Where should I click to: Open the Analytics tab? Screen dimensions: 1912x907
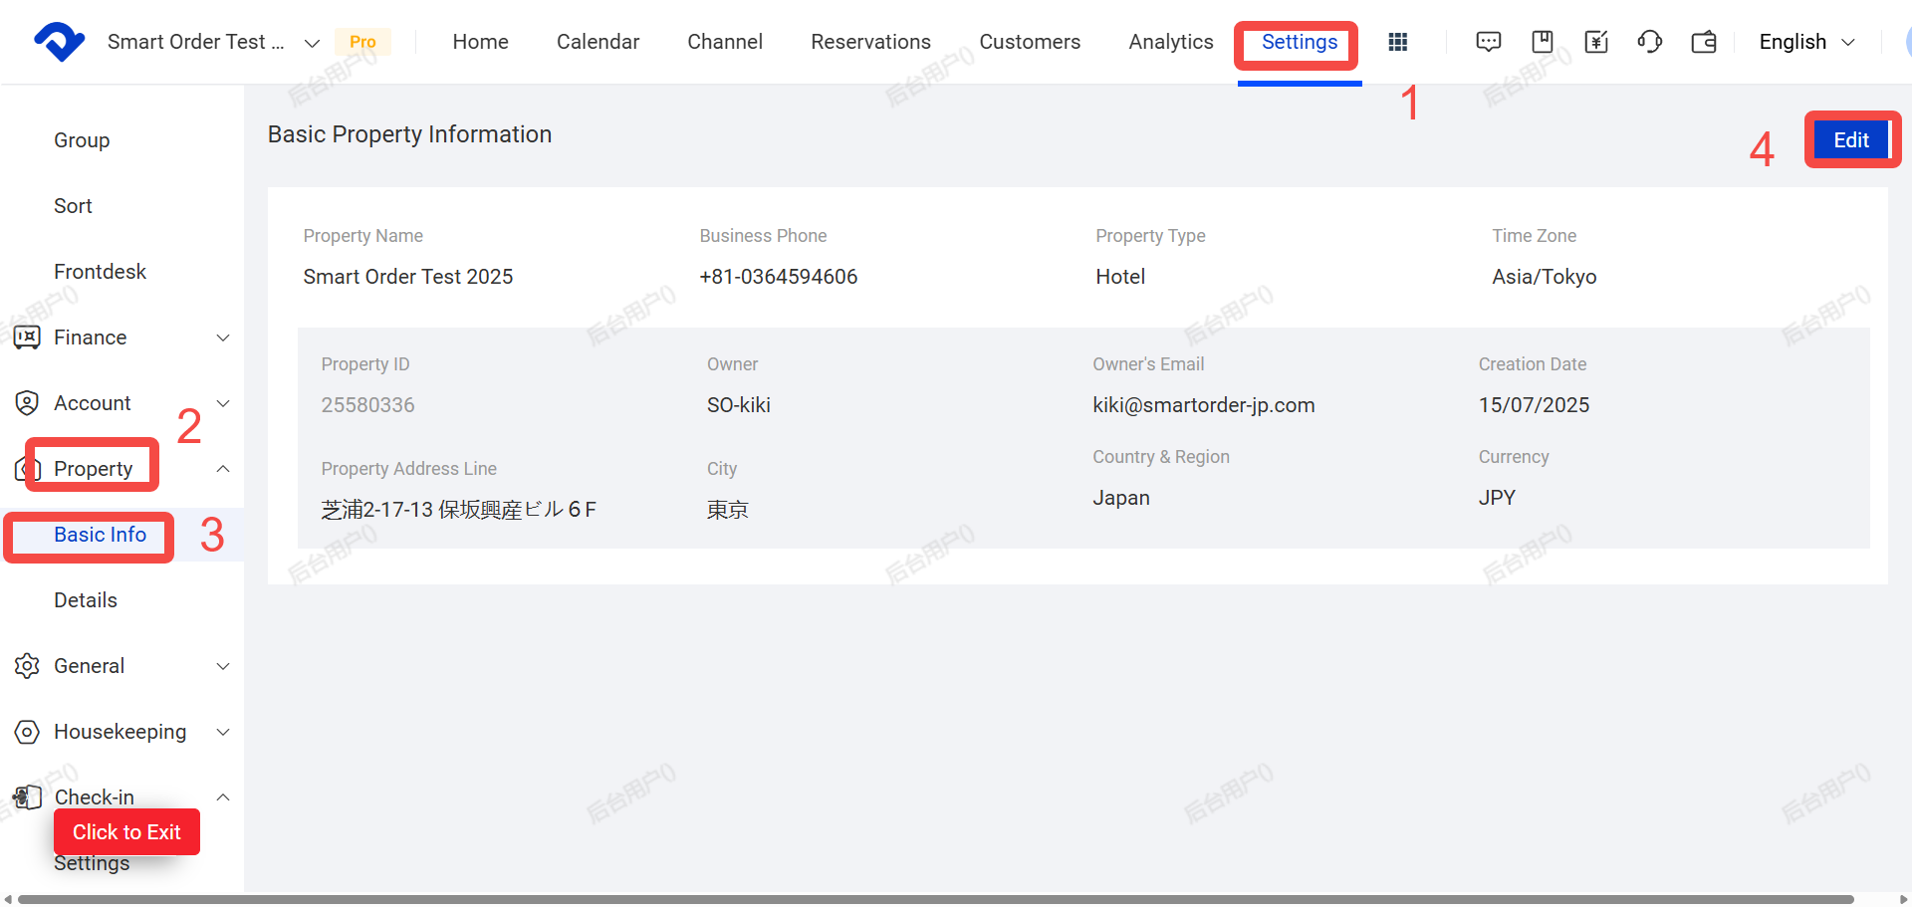(1170, 42)
